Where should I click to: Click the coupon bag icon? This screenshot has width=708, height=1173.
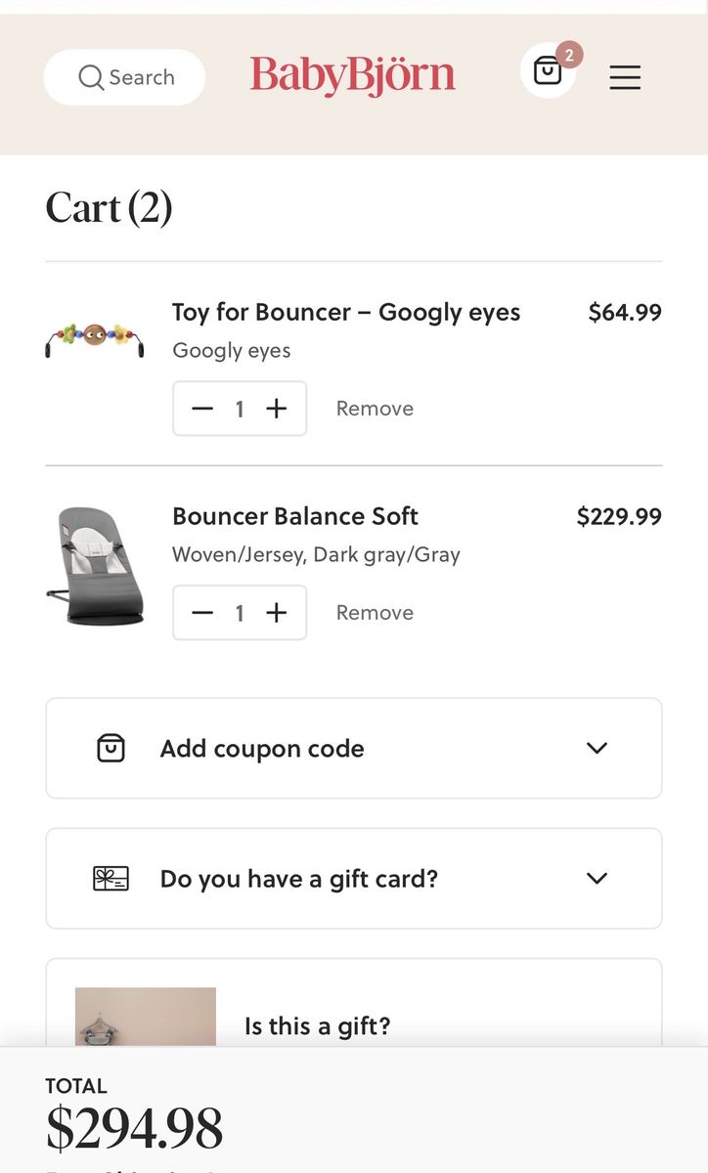coord(111,749)
